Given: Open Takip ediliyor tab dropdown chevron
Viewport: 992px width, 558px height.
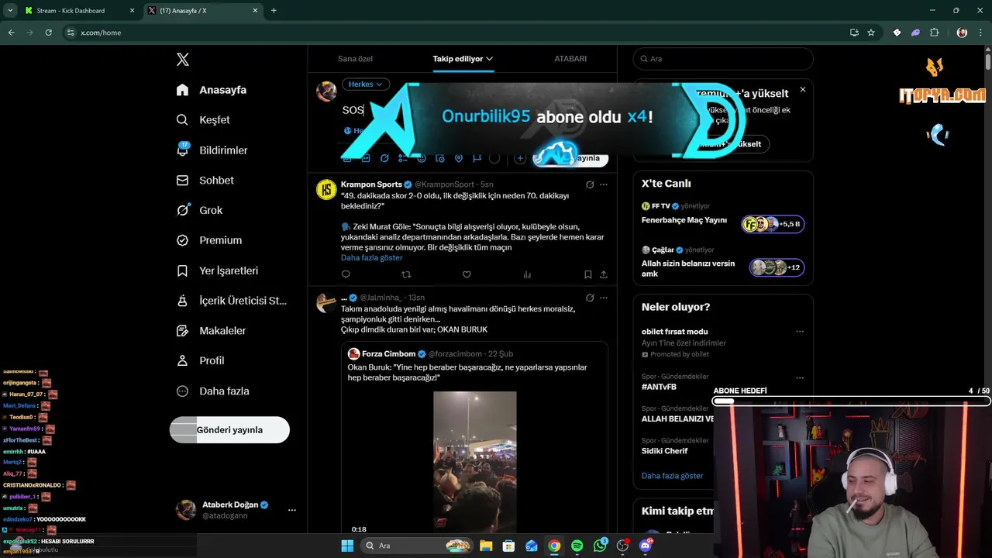Looking at the screenshot, I should pos(490,59).
